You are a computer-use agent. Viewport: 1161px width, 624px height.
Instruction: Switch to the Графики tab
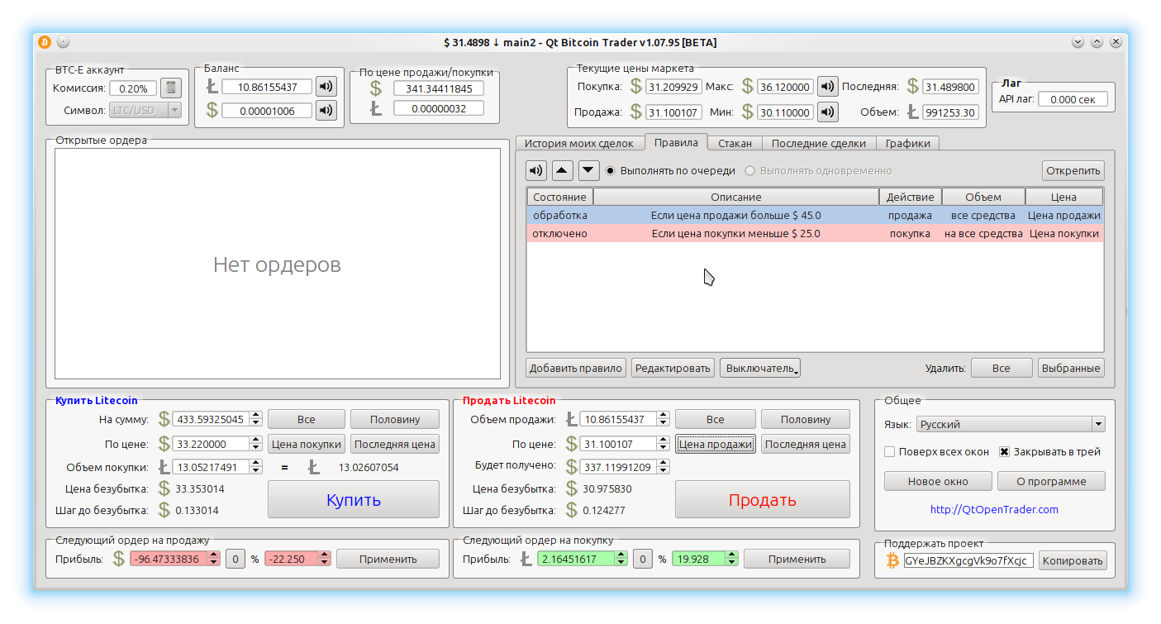(x=907, y=143)
